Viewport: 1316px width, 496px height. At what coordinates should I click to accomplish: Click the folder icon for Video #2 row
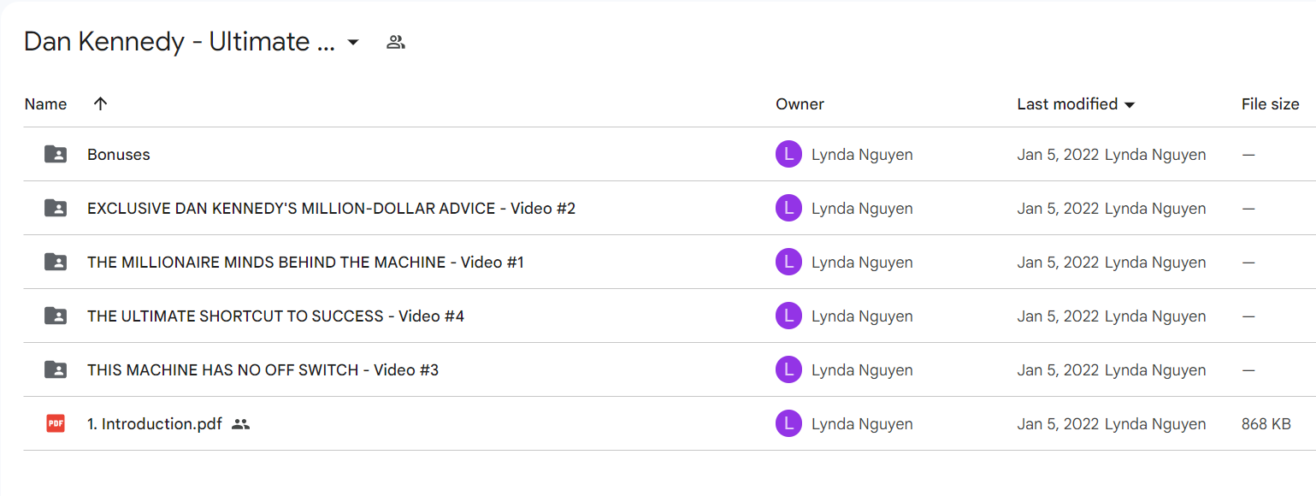[56, 208]
